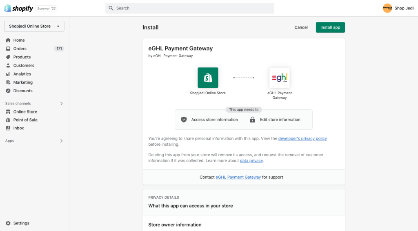Open the Shop Jedi account avatar
This screenshot has width=418, height=231.
pyautogui.click(x=387, y=8)
